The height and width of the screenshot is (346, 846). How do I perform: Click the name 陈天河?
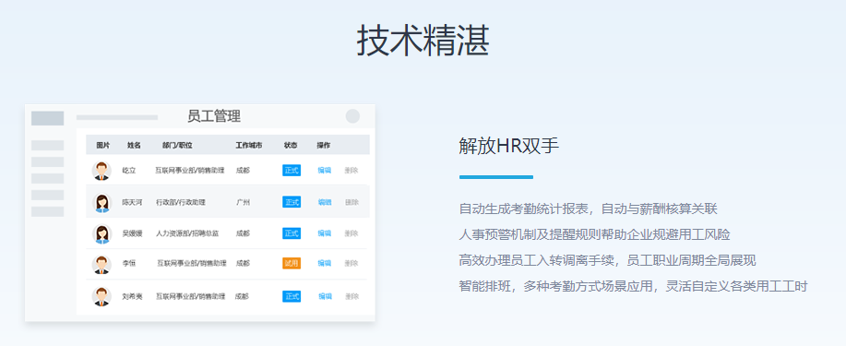point(132,202)
